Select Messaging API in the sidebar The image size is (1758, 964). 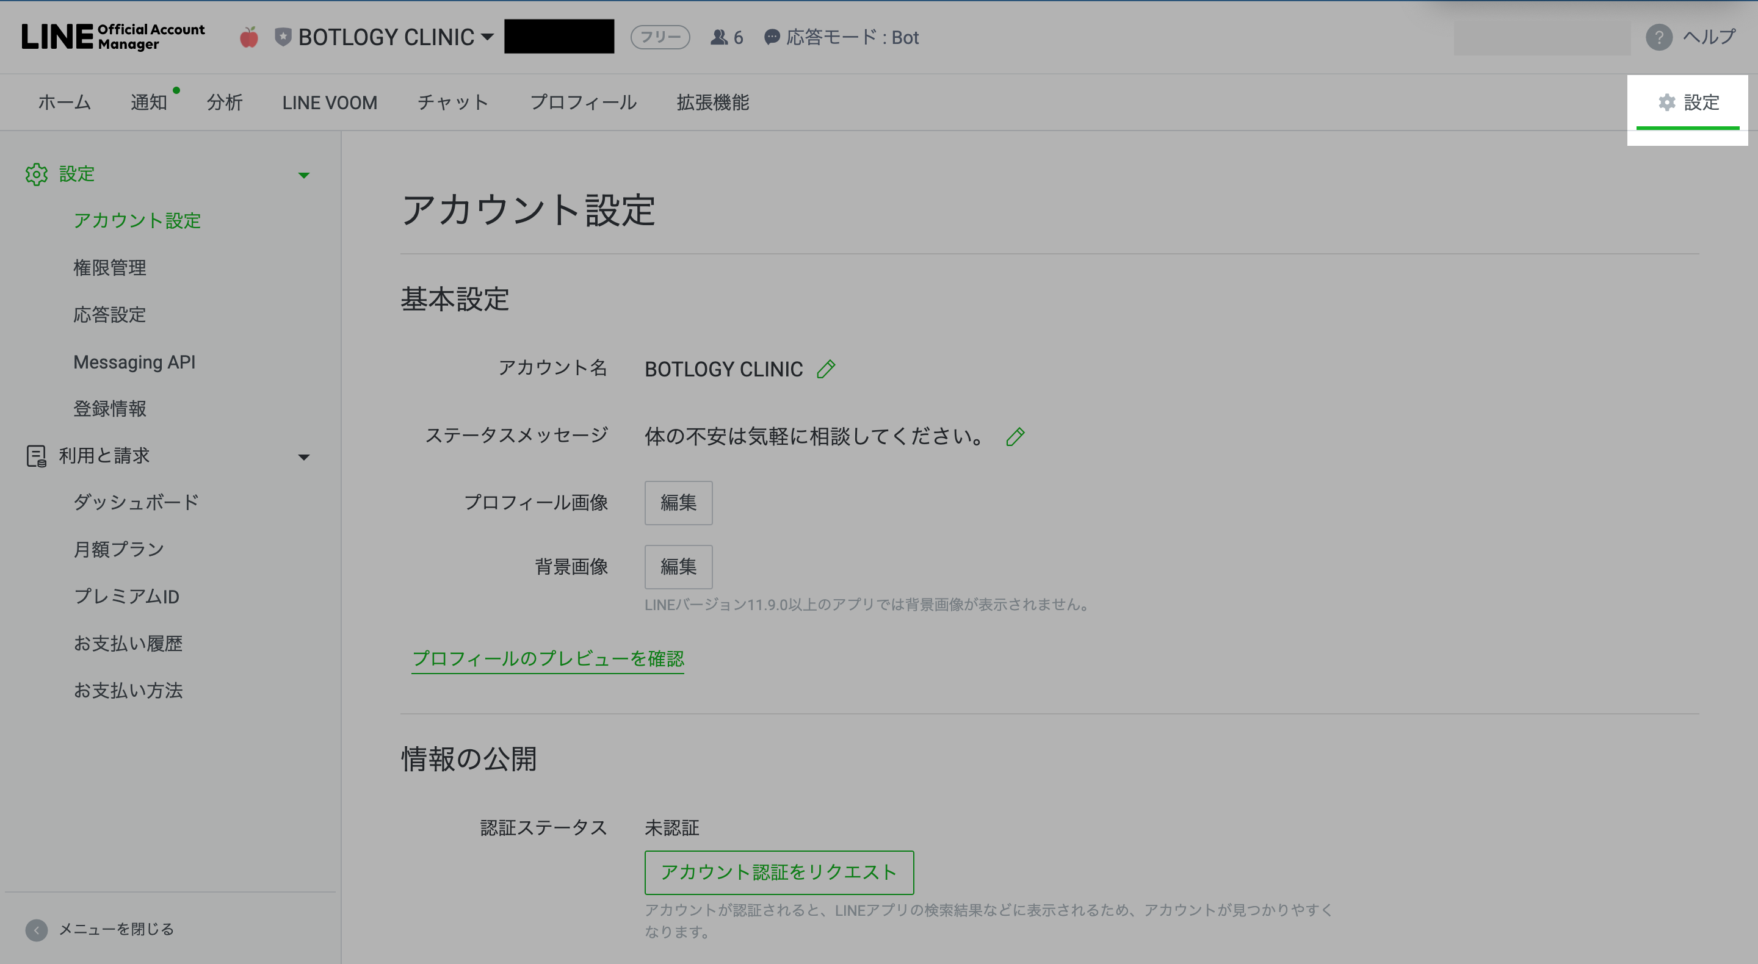pos(134,362)
